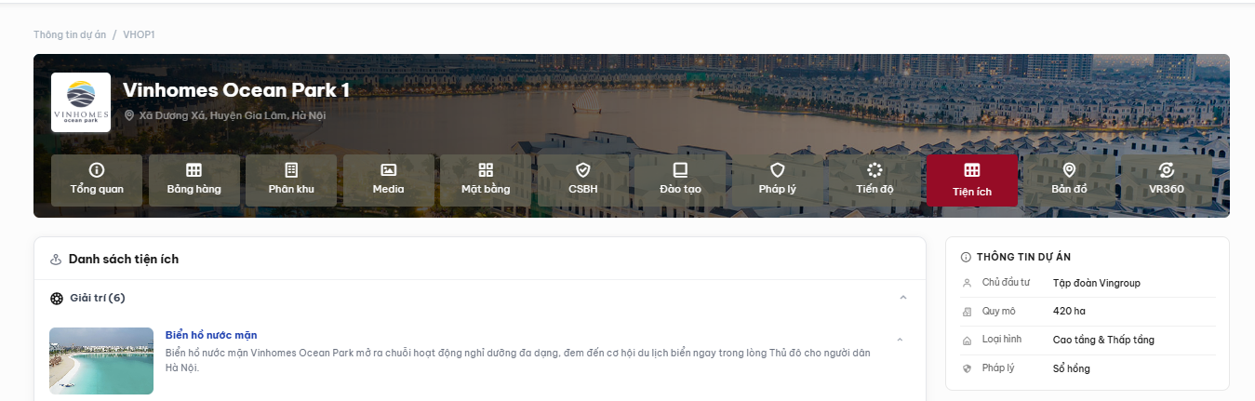Screen dimensions: 1255x401
Task: Click the VHOP1 breadcrumb
Action: pyautogui.click(x=139, y=34)
